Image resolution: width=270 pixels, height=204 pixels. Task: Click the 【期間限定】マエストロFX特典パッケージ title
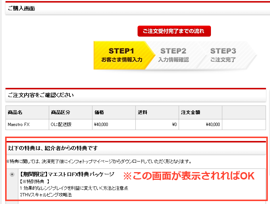pyautogui.click(x=67, y=174)
